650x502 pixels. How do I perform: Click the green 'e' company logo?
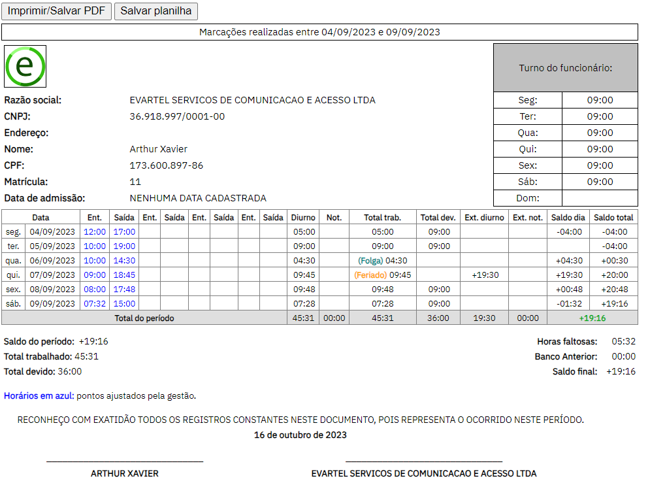(25, 67)
